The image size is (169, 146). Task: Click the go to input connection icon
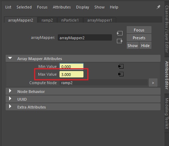coord(120,33)
